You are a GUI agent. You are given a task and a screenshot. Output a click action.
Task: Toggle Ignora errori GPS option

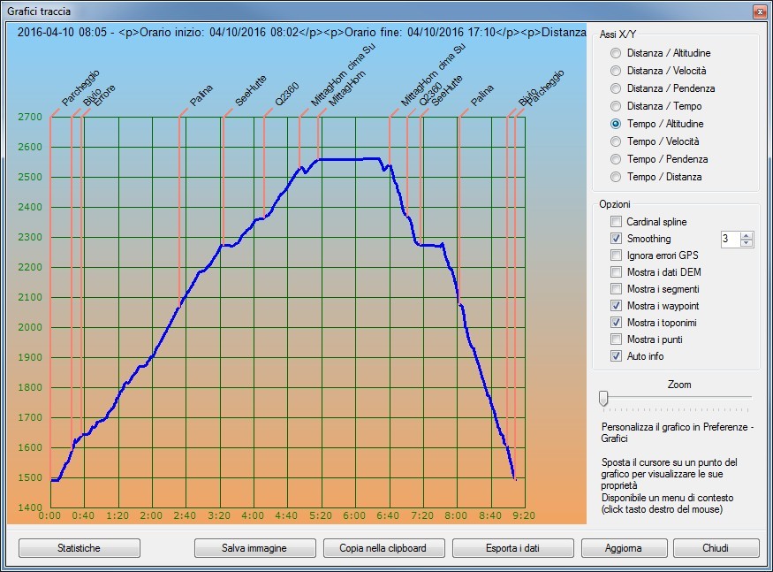click(x=617, y=255)
